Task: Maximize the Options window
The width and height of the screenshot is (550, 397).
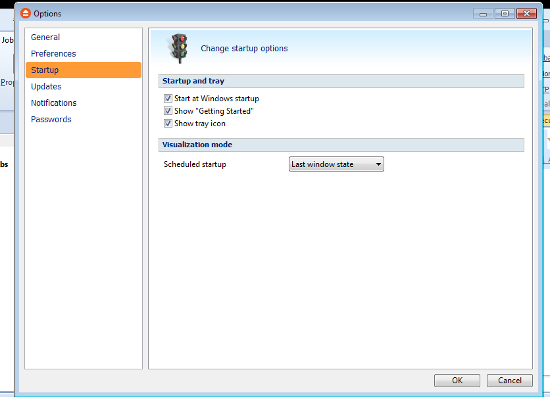Action: coord(505,13)
